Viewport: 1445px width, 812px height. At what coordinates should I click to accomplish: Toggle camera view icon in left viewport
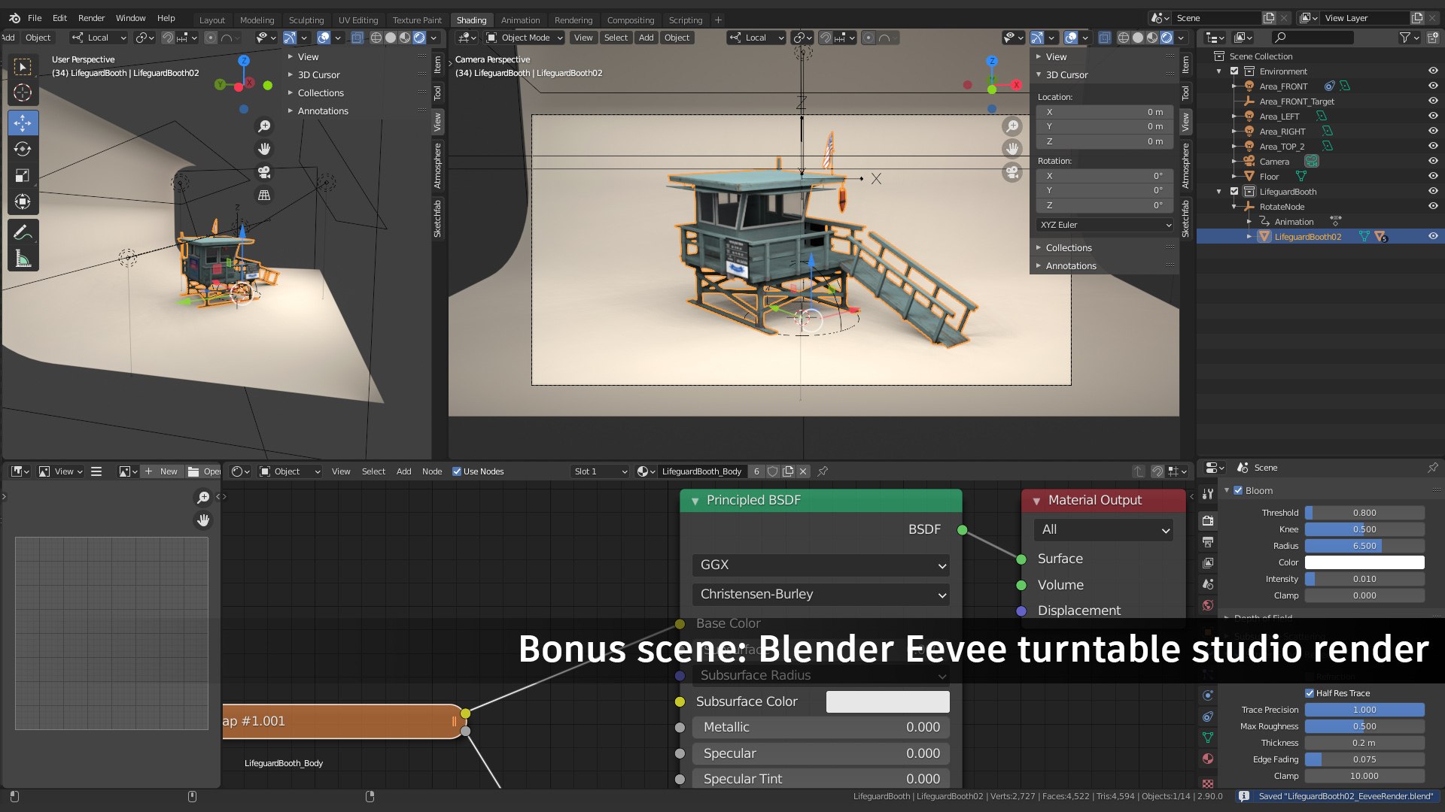pos(264,172)
